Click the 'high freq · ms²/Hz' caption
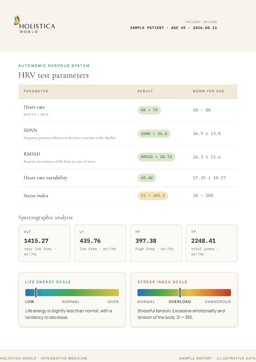Image resolution: width=256 pixels, height=362 pixels. pyautogui.click(x=155, y=249)
